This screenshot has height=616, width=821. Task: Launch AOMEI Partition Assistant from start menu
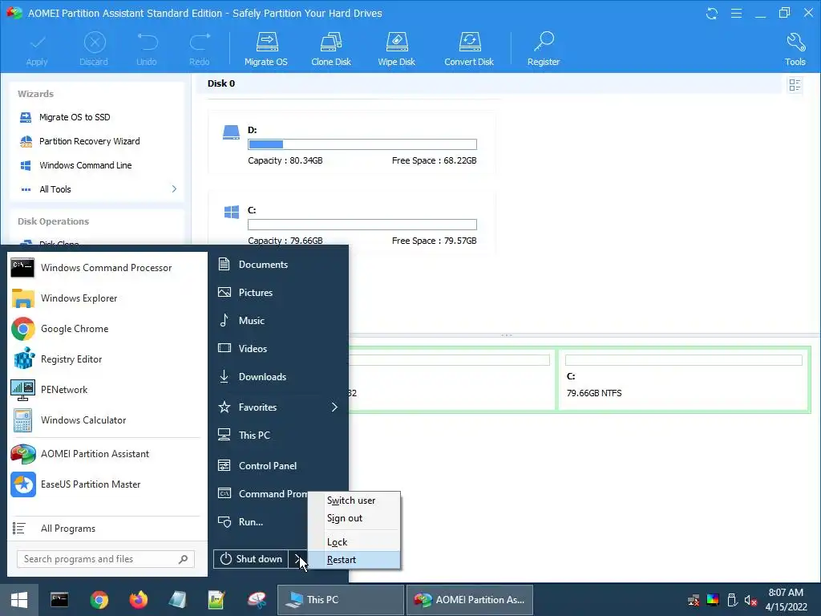[107, 454]
